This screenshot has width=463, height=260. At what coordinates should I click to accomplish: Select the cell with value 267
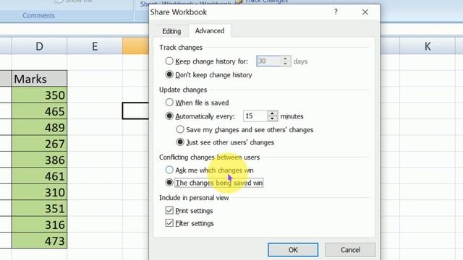click(39, 144)
